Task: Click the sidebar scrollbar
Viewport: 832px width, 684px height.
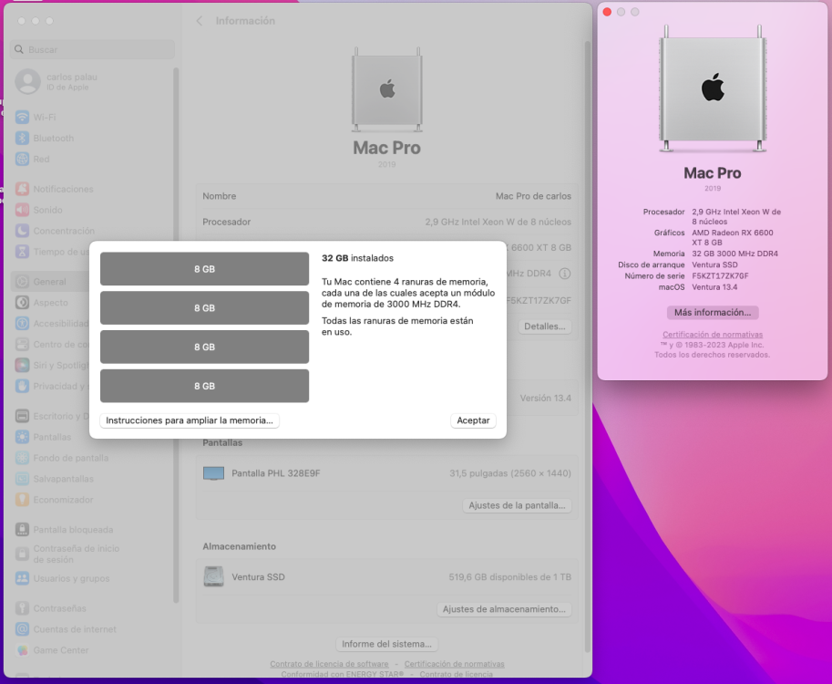Action: [176, 335]
